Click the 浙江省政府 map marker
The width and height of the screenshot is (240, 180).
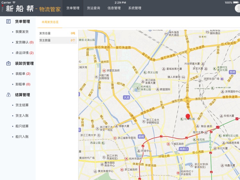click(122, 169)
